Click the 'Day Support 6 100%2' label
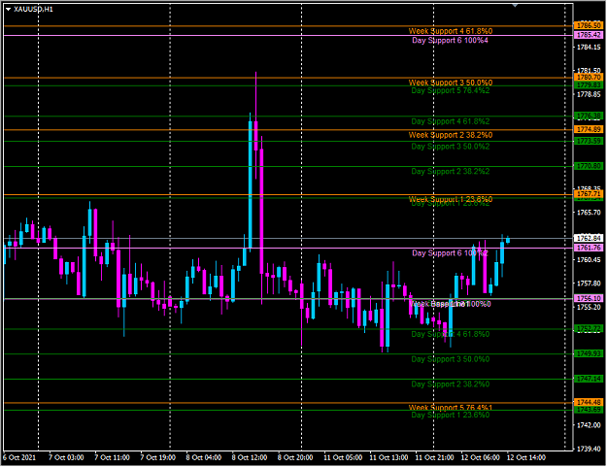This screenshot has width=607, height=467. click(x=450, y=253)
